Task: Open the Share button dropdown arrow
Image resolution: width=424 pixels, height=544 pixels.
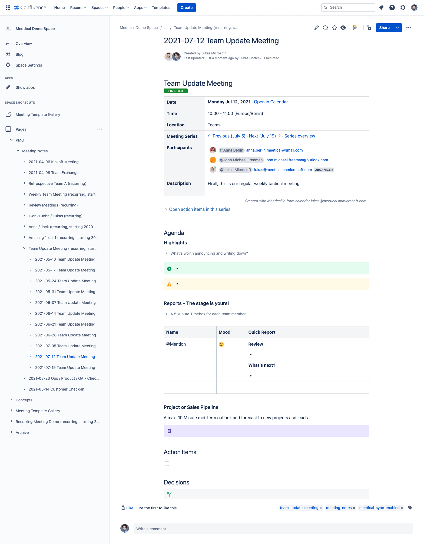Action: tap(398, 28)
